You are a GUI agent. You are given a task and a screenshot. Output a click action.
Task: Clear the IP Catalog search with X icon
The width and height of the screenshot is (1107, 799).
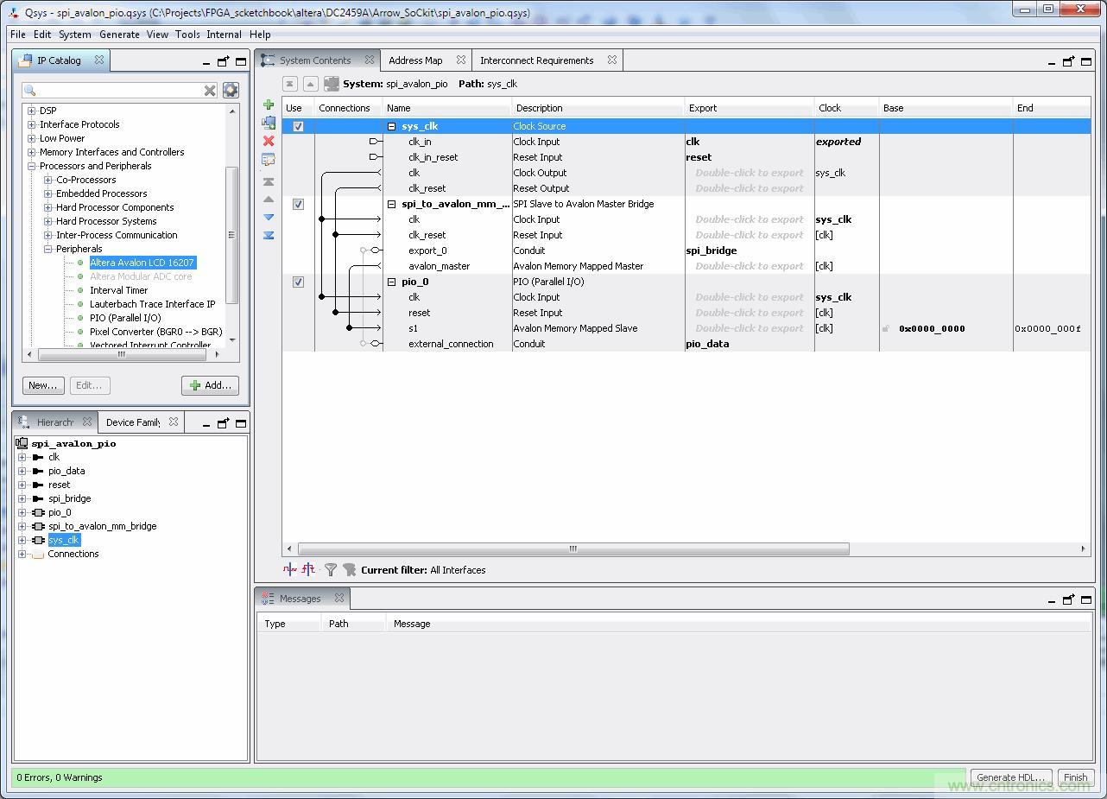(210, 91)
